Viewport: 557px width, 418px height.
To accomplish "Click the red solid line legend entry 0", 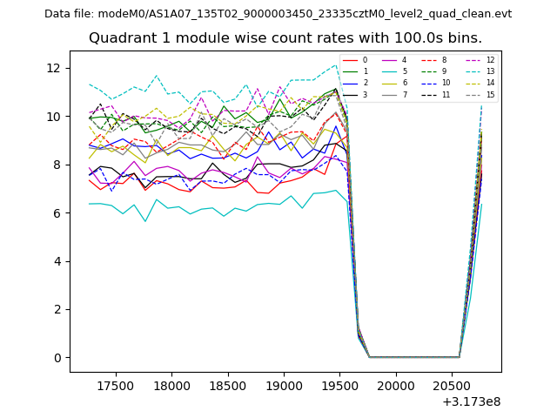I will coord(354,60).
